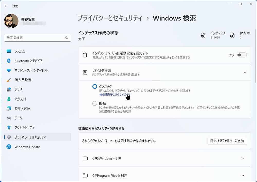Click inside the 設定の検索 search box
The height and width of the screenshot is (182, 257).
[x=36, y=37]
